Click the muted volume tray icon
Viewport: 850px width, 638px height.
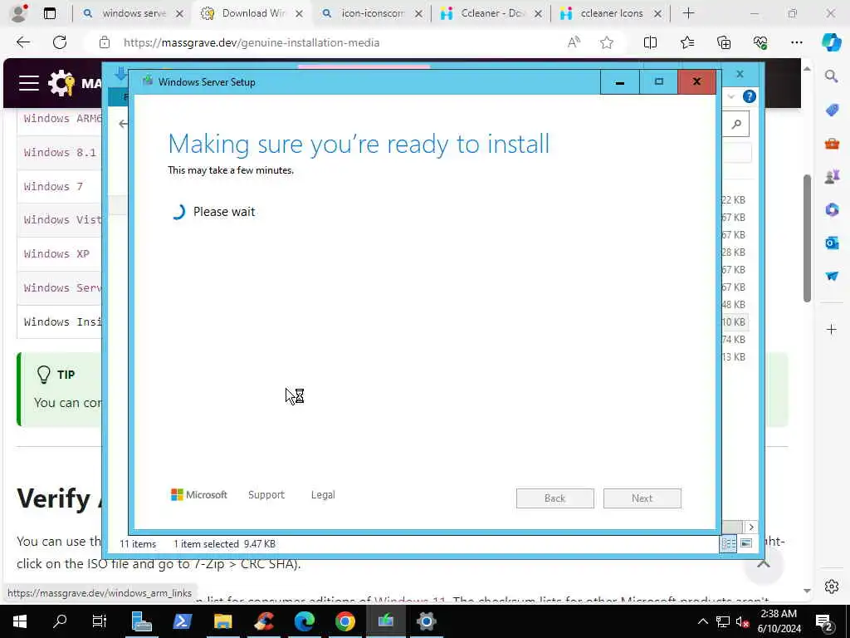click(742, 621)
